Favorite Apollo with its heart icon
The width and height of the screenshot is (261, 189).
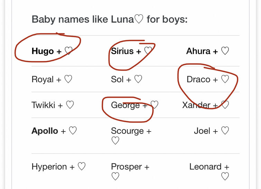point(73,130)
